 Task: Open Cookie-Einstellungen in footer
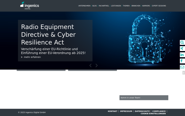153,114
